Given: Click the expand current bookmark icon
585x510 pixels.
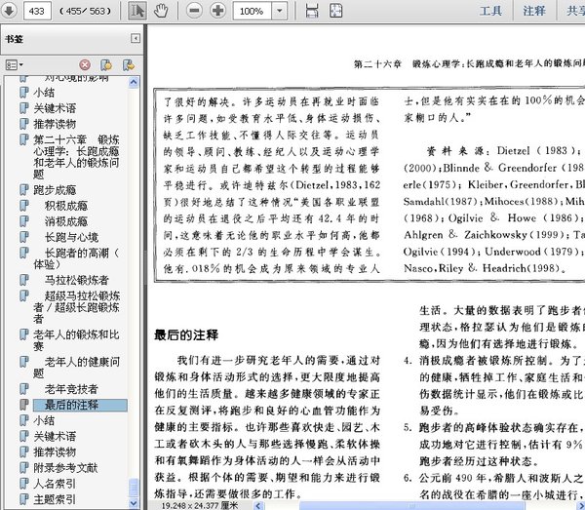Looking at the screenshot, I should (129, 65).
